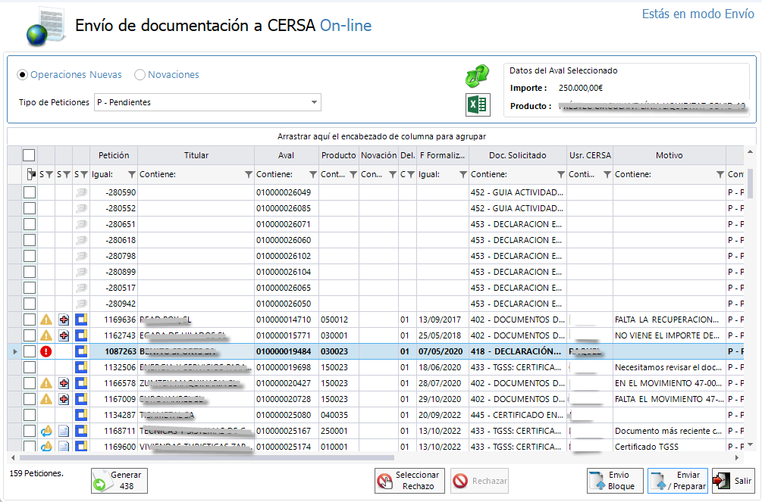Export the grid with the Excel icon
This screenshot has height=502, width=762.
[478, 104]
